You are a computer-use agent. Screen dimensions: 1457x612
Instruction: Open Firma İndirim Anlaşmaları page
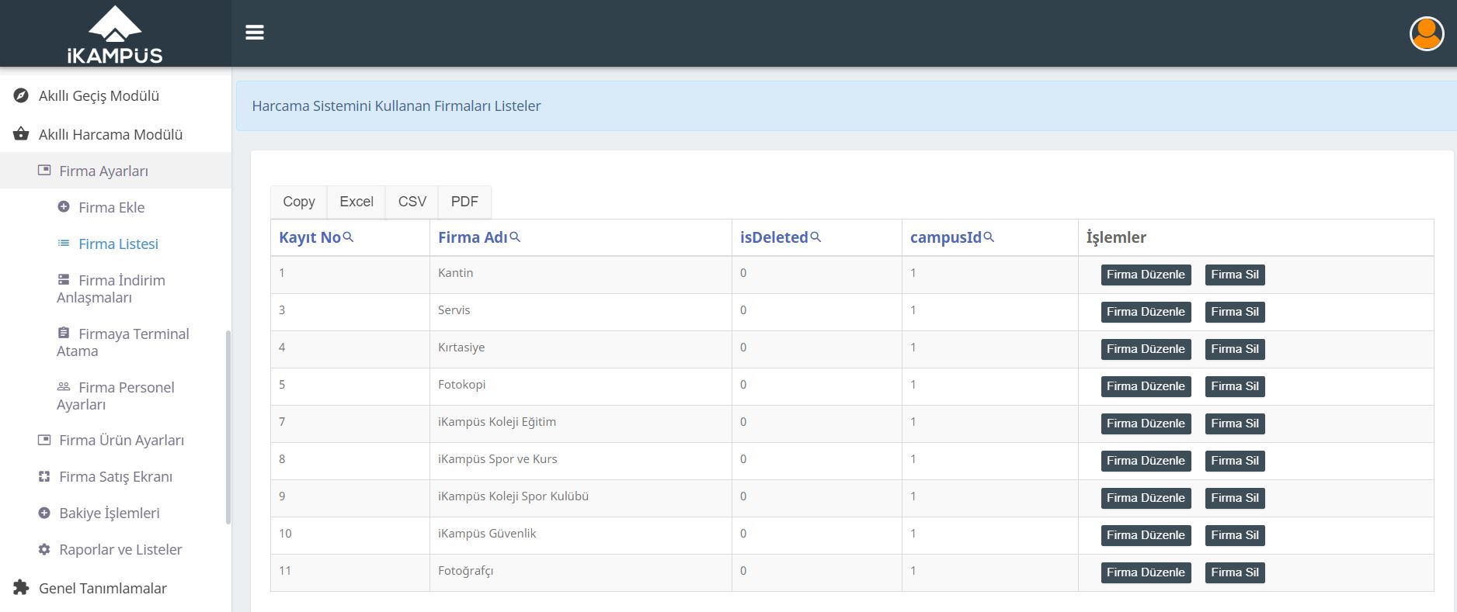[x=111, y=289]
